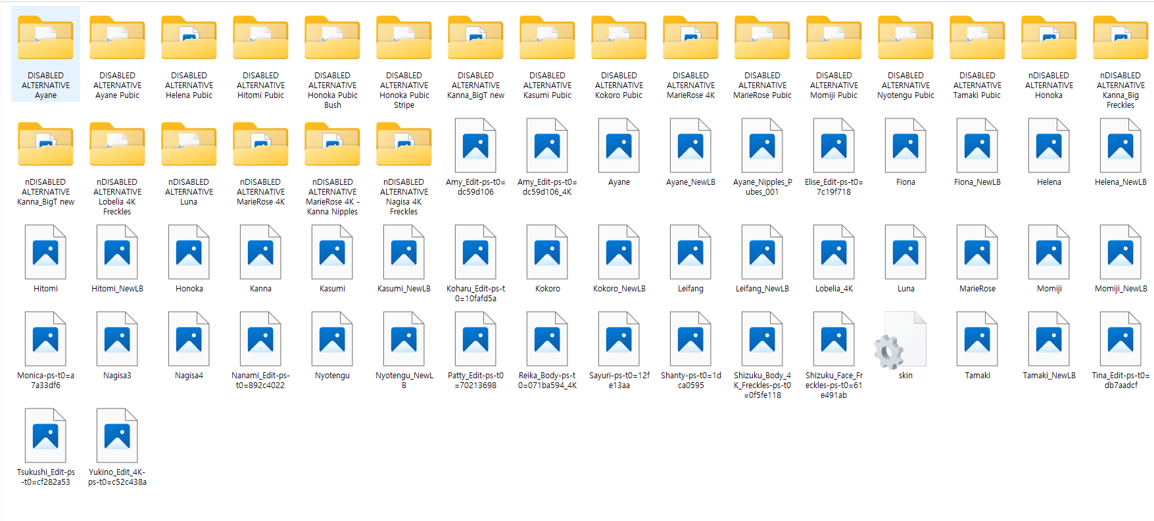Select the 'Nyotengu' image file icon
The image size is (1154, 521).
(x=332, y=339)
